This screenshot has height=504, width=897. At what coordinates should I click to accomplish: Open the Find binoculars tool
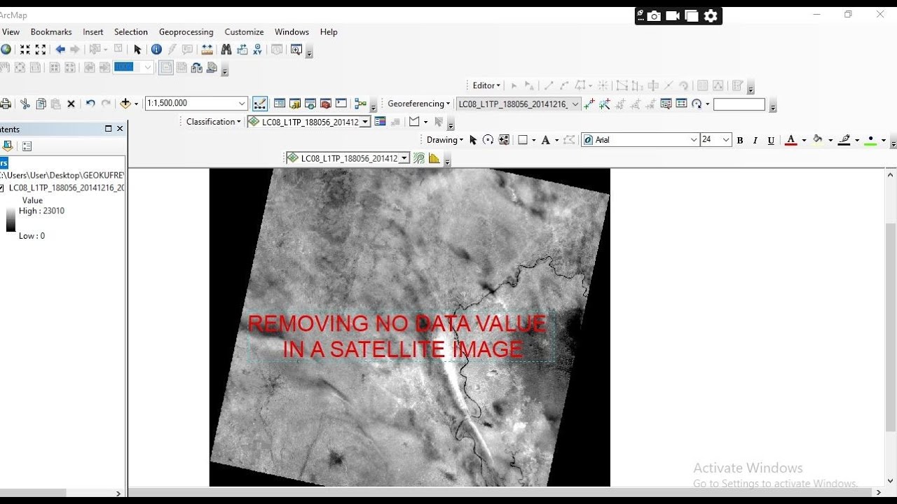pos(226,50)
